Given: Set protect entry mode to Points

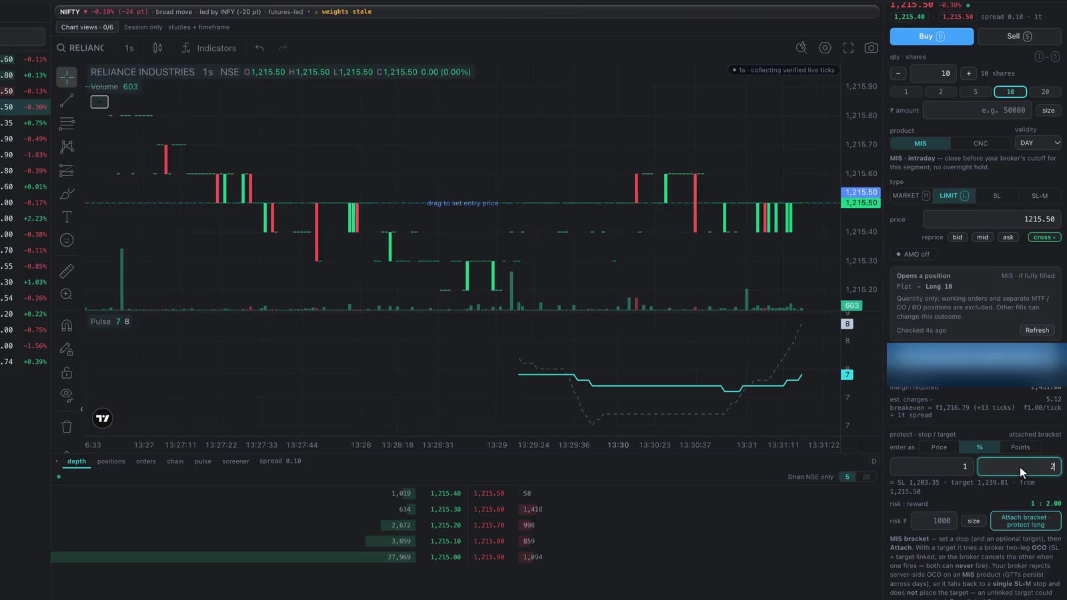Looking at the screenshot, I should (1020, 447).
